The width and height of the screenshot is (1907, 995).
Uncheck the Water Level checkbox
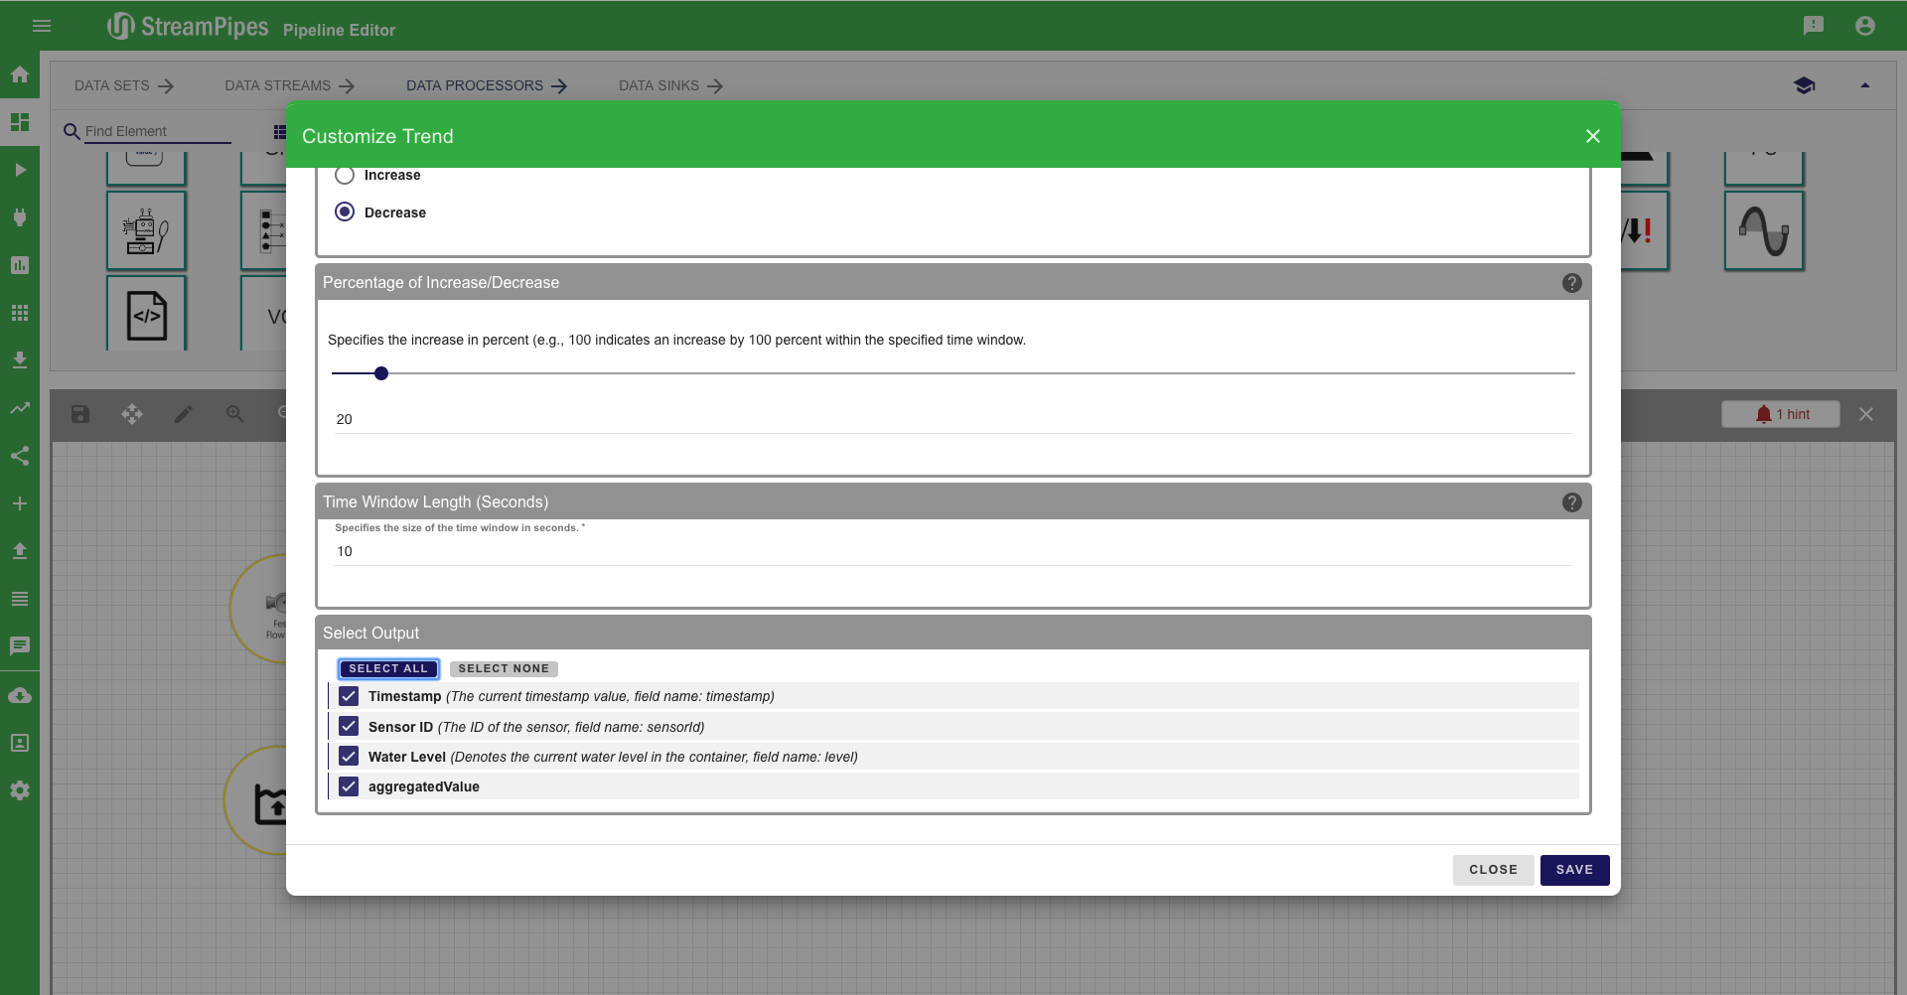(x=349, y=757)
